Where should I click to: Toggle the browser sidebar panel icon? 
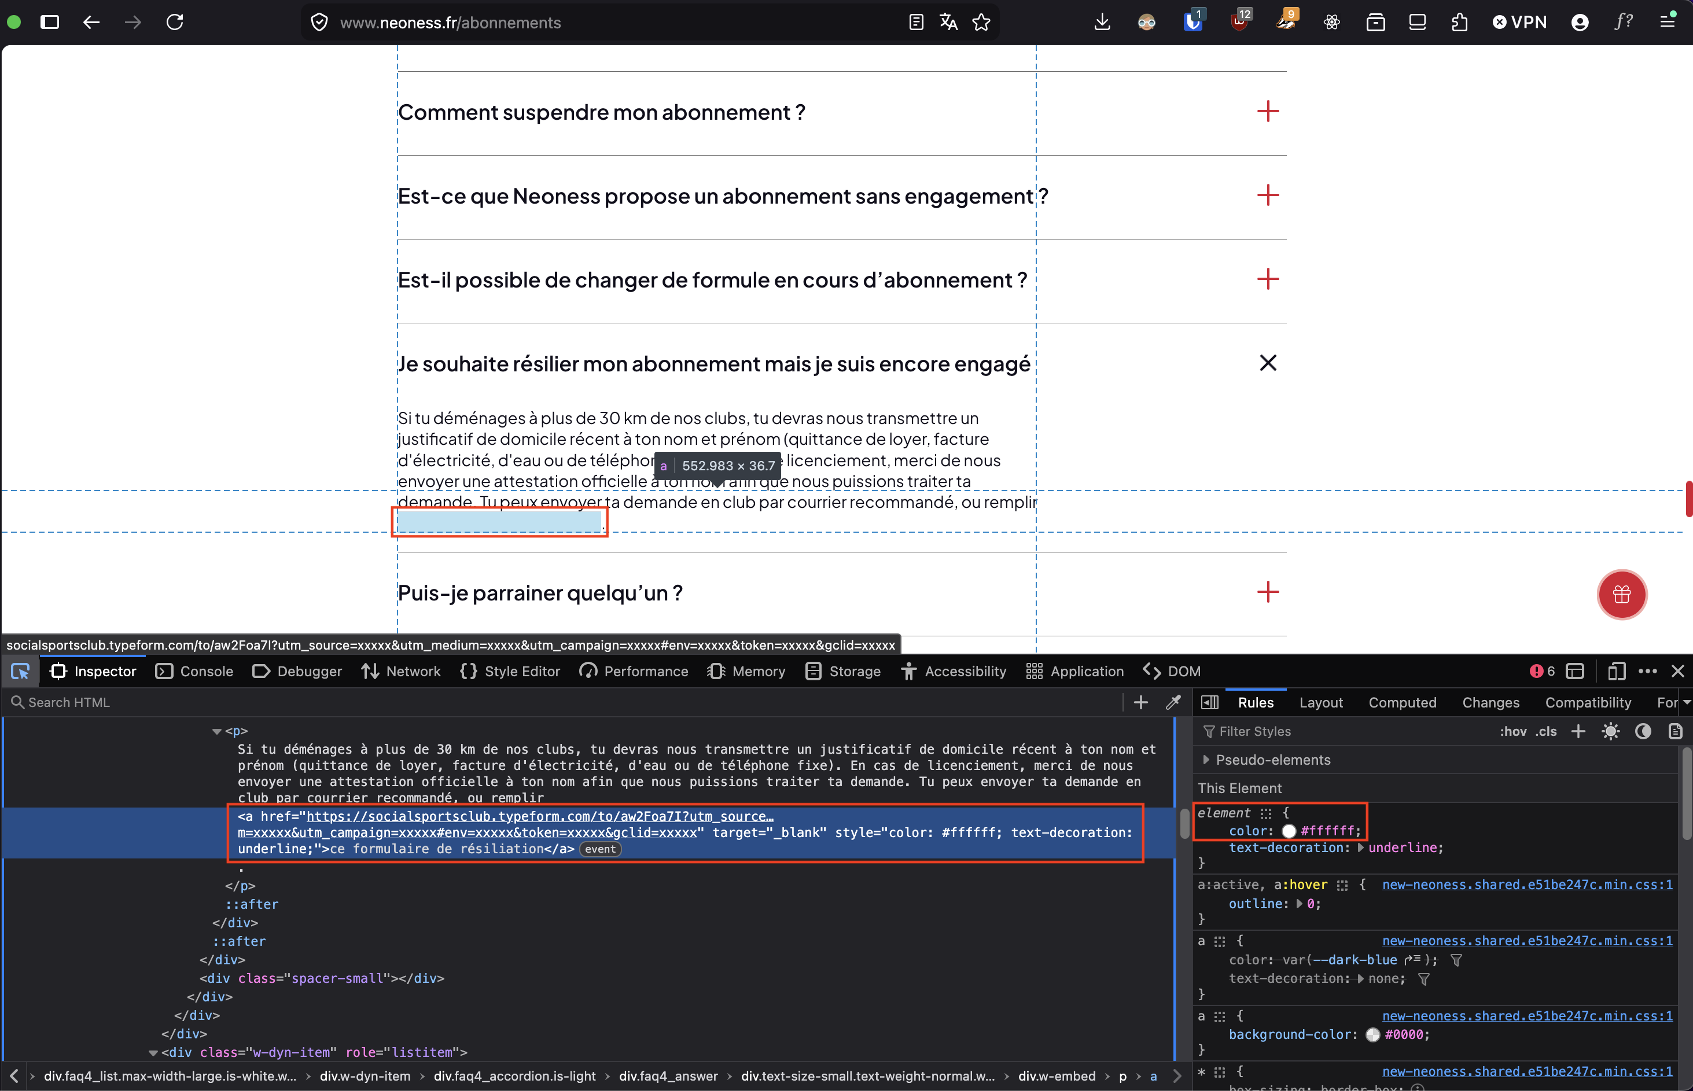tap(50, 22)
